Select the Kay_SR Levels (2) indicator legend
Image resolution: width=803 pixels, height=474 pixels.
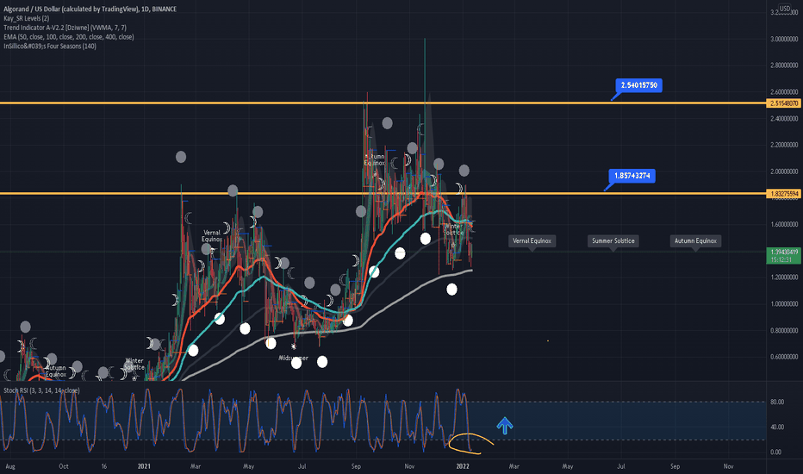coord(26,18)
